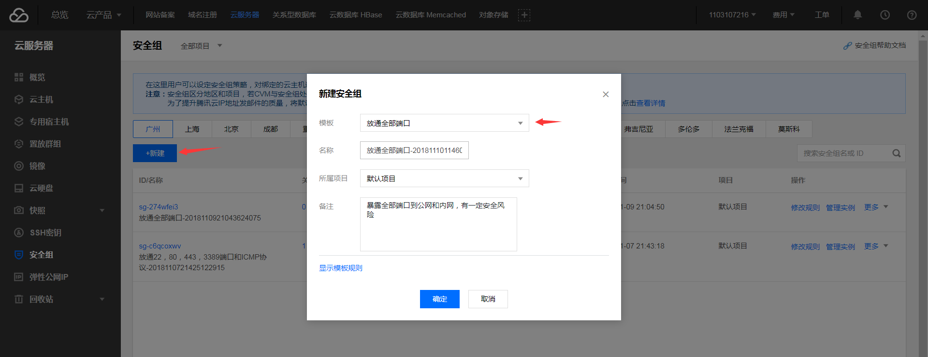This screenshot has width=928, height=357.
Task: Click the 弹性公网IP sidebar icon
Action: pyautogui.click(x=19, y=277)
